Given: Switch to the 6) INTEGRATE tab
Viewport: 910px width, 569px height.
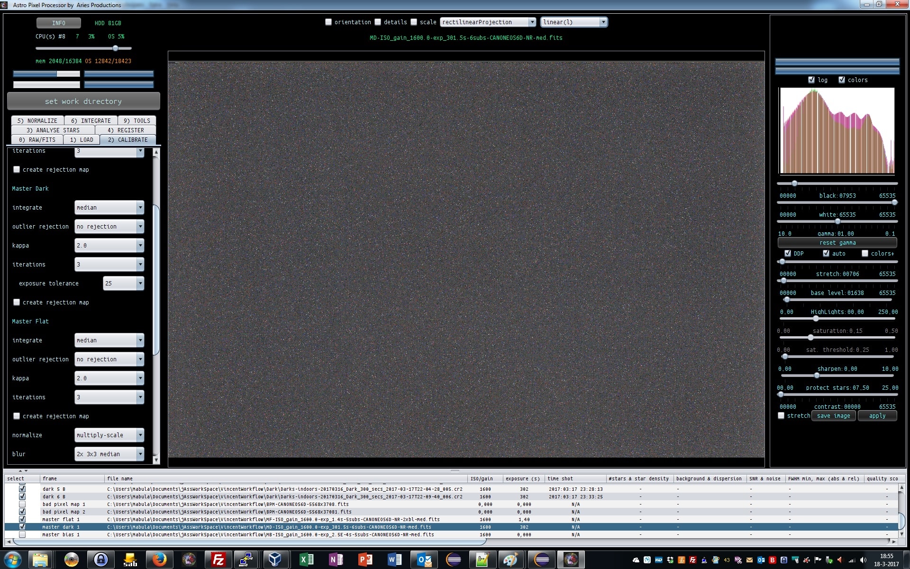Looking at the screenshot, I should click(91, 120).
